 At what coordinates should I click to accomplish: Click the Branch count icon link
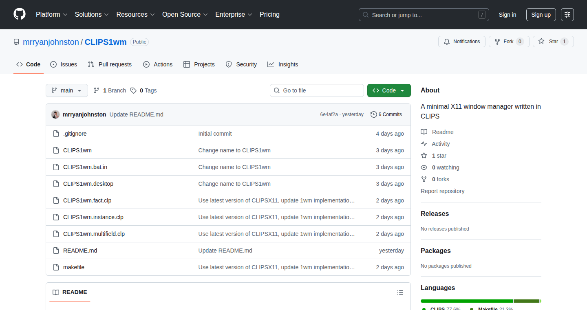97,90
